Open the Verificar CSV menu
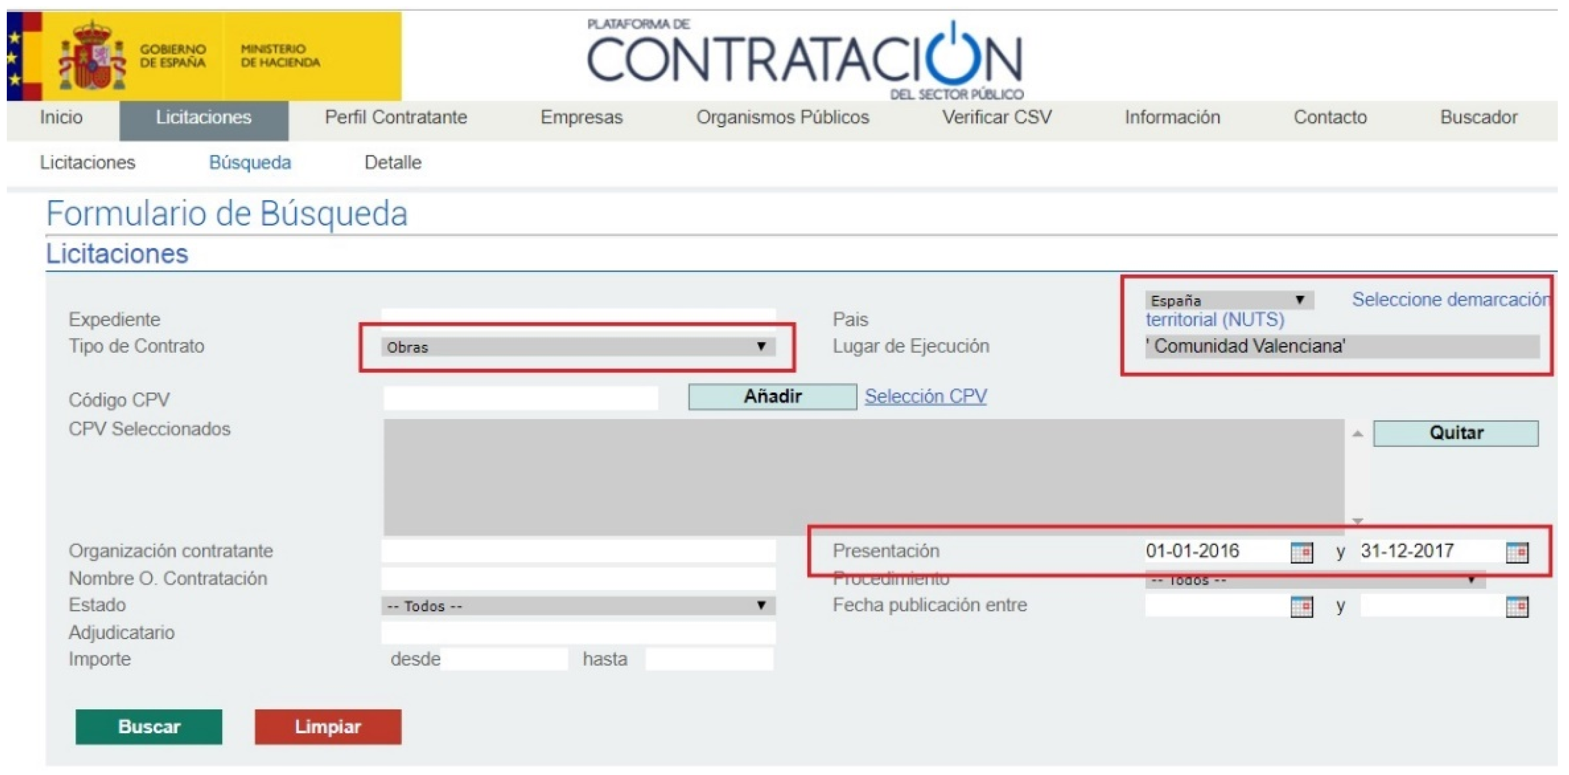 pyautogui.click(x=997, y=117)
